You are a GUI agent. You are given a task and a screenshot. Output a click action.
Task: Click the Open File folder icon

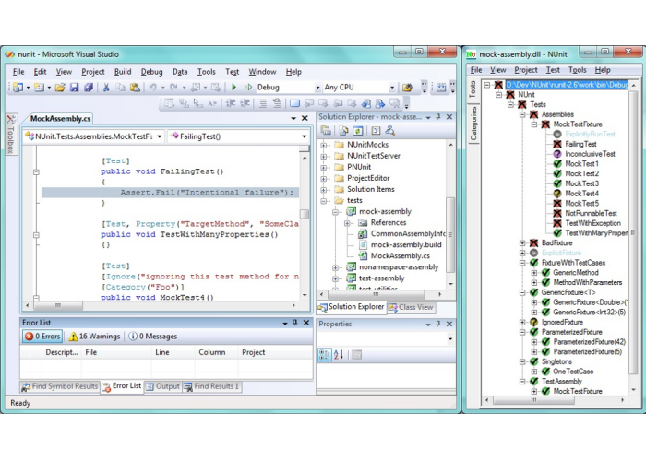pos(60,88)
